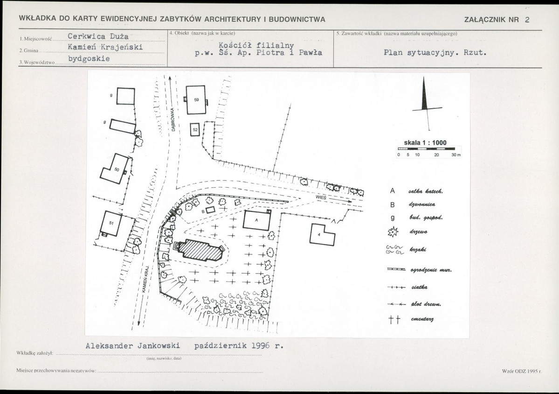Click the masonry fence legend line symbol
Viewport: 559px width, 394px height.
[x=396, y=270]
